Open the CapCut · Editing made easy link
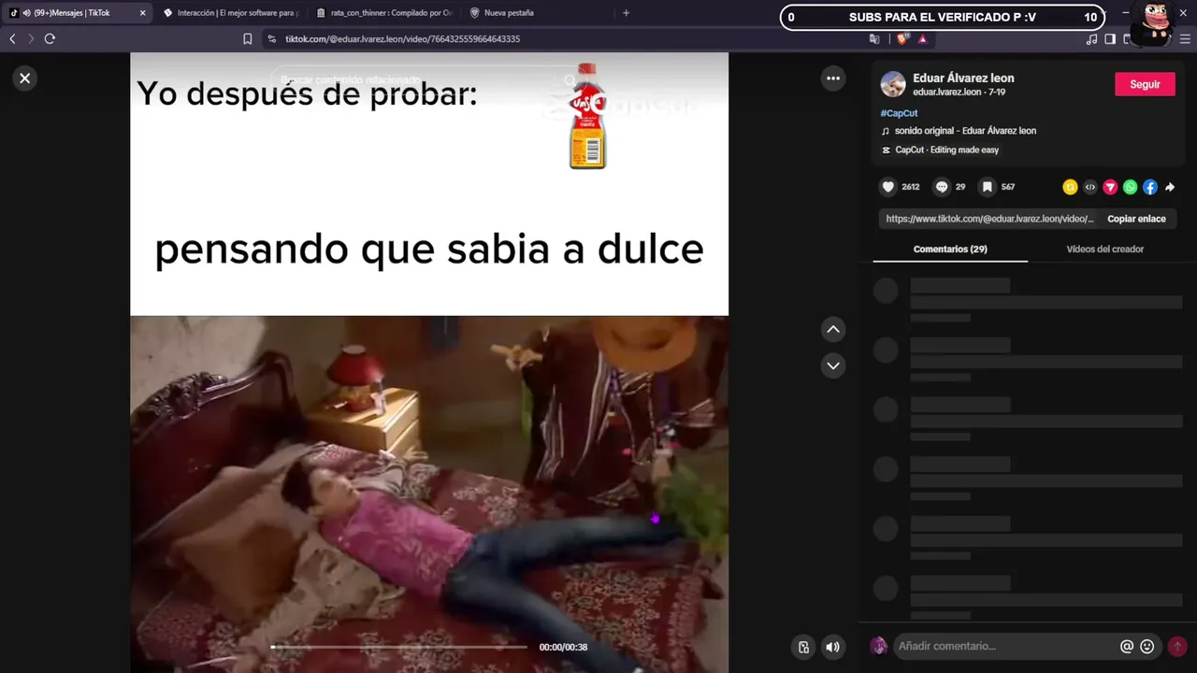This screenshot has width=1197, height=673. (x=946, y=150)
